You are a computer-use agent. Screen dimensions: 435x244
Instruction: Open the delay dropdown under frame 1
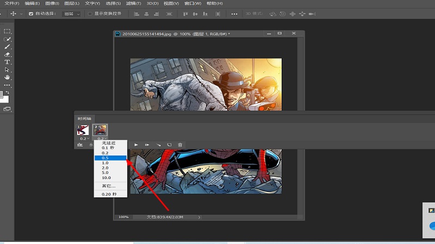(x=85, y=138)
